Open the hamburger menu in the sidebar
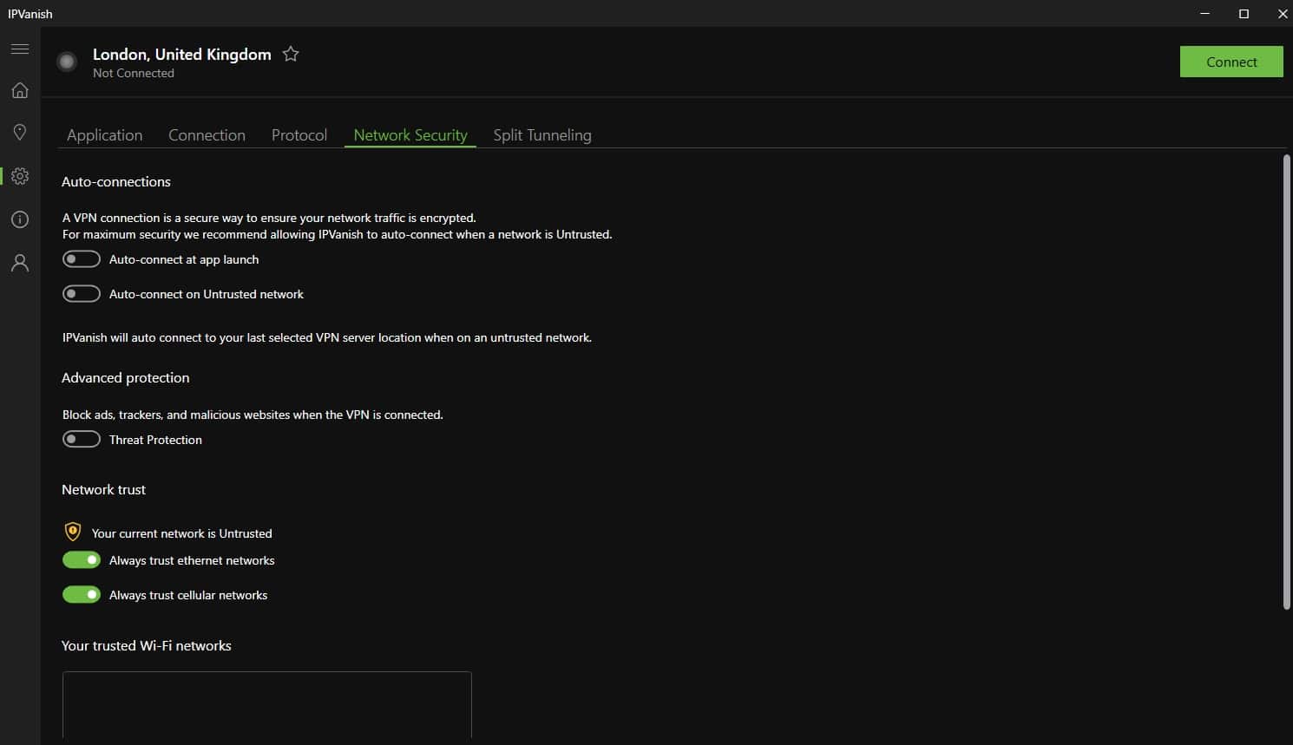This screenshot has width=1293, height=745. pyautogui.click(x=20, y=49)
